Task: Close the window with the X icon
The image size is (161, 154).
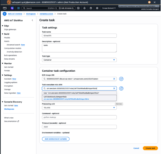Action: click(155, 2)
